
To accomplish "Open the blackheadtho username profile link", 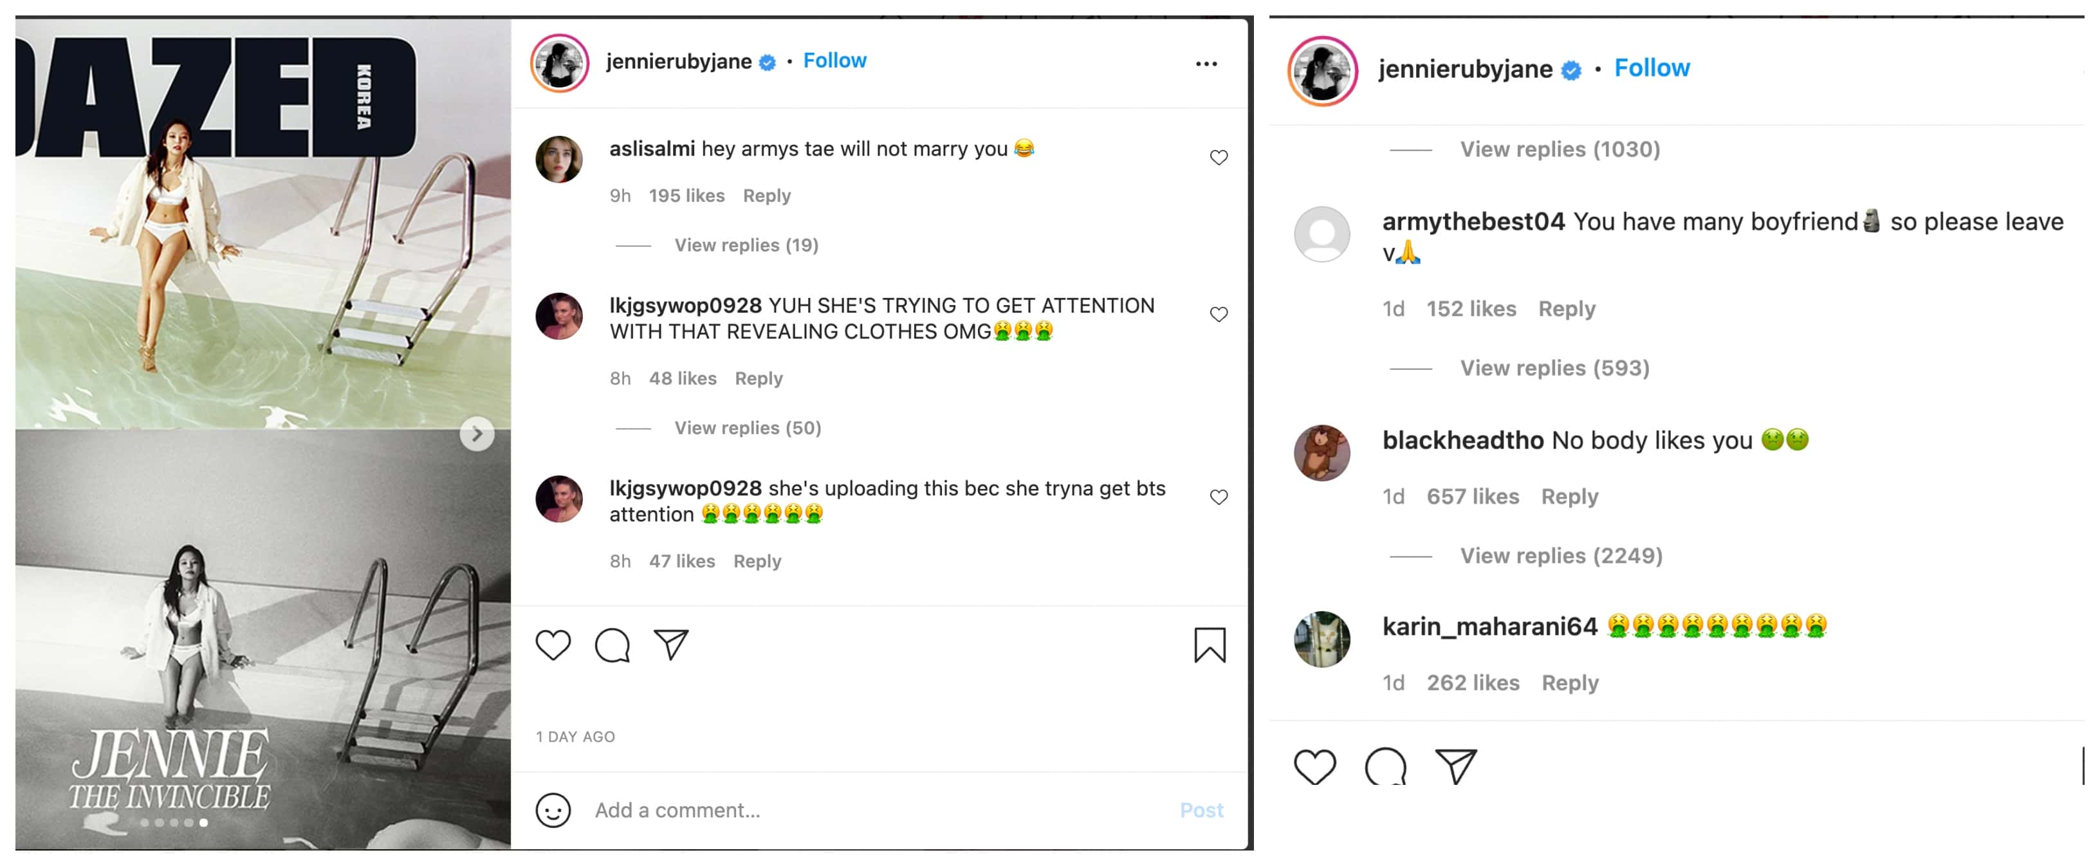I will 1462,440.
